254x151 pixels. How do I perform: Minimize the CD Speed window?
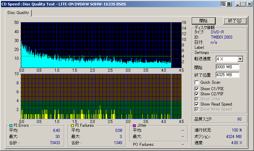238,4
